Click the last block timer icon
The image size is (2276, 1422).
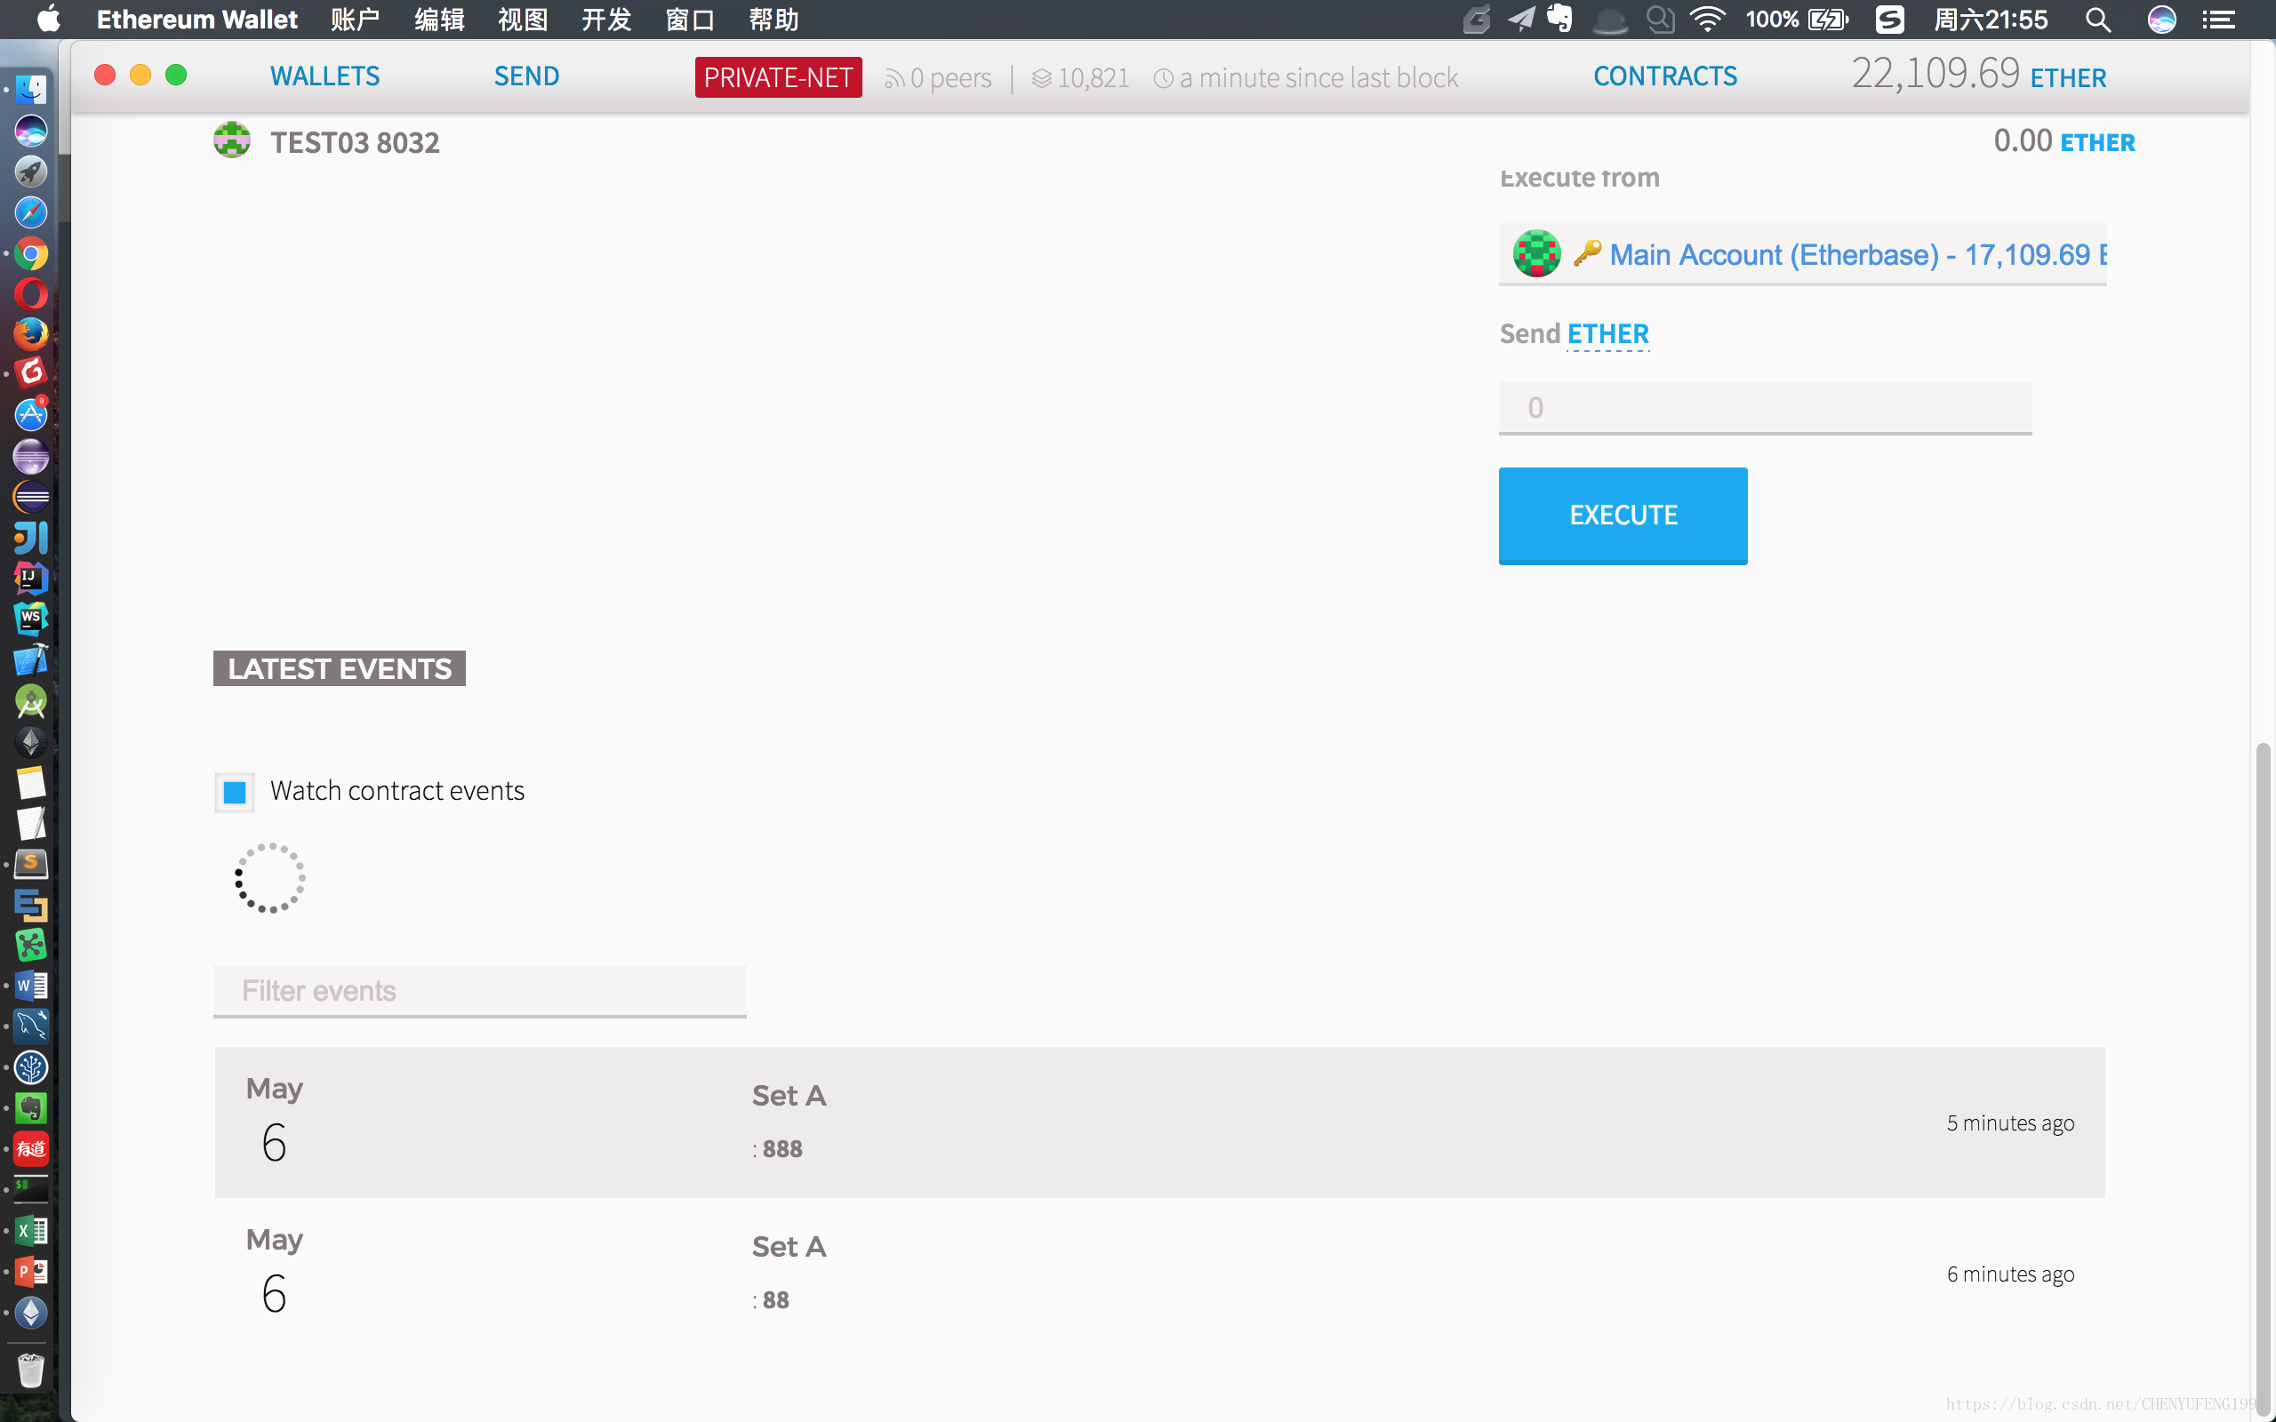1164,77
